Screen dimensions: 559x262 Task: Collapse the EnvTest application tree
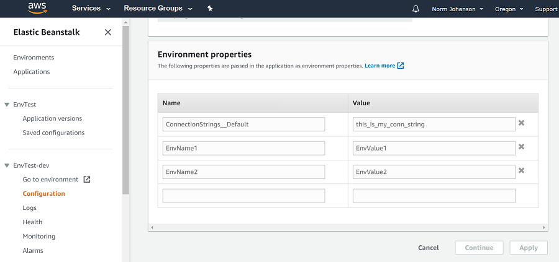click(x=7, y=105)
